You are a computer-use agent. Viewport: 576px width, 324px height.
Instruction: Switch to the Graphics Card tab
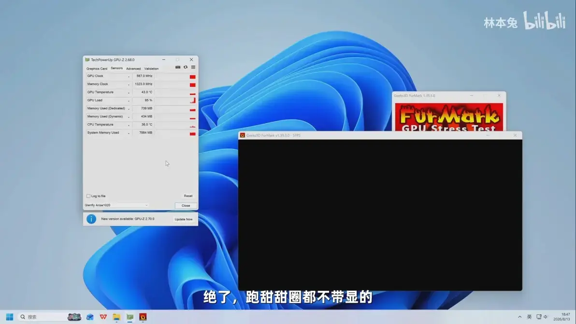[x=97, y=69]
